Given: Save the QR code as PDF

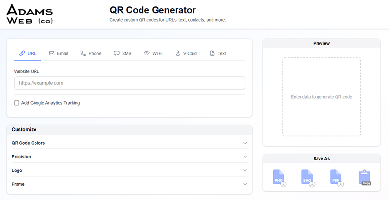Looking at the screenshot, I should coord(336,178).
